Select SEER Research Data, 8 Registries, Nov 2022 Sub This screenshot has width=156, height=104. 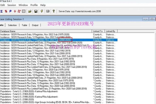point(59,35)
